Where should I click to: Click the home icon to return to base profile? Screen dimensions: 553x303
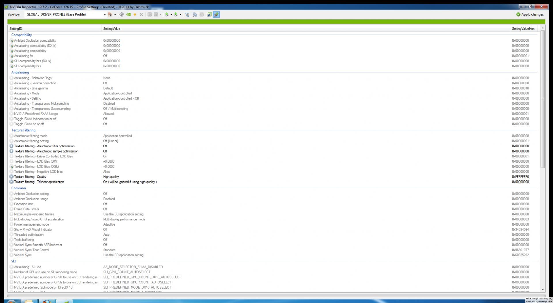[110, 14]
